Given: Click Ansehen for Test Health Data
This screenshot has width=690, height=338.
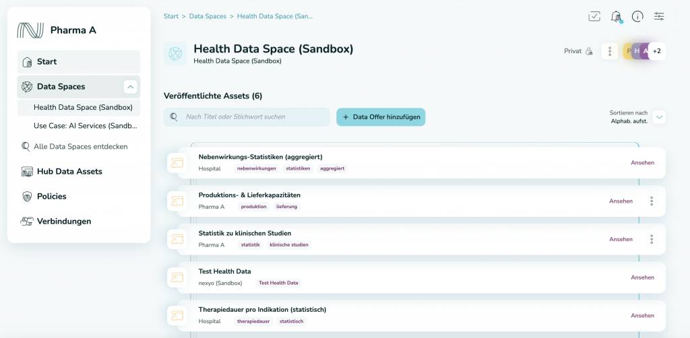Looking at the screenshot, I should [642, 277].
